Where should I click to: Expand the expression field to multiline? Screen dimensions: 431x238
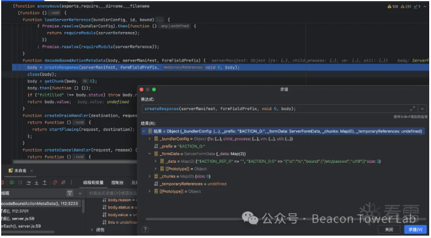(x=412, y=108)
